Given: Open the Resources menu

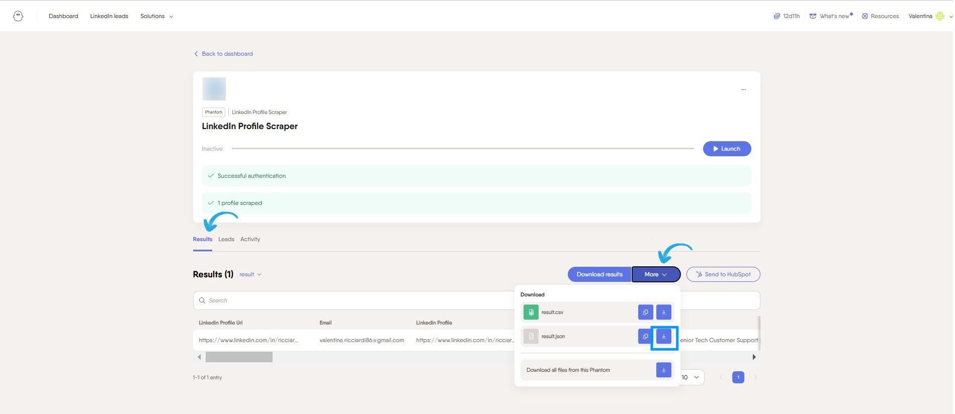Looking at the screenshot, I should pyautogui.click(x=880, y=16).
